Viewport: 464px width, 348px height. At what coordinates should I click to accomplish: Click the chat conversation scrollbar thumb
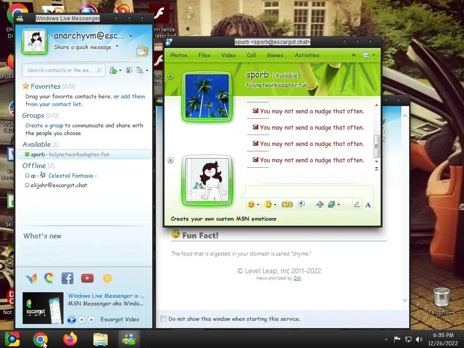pos(377,146)
